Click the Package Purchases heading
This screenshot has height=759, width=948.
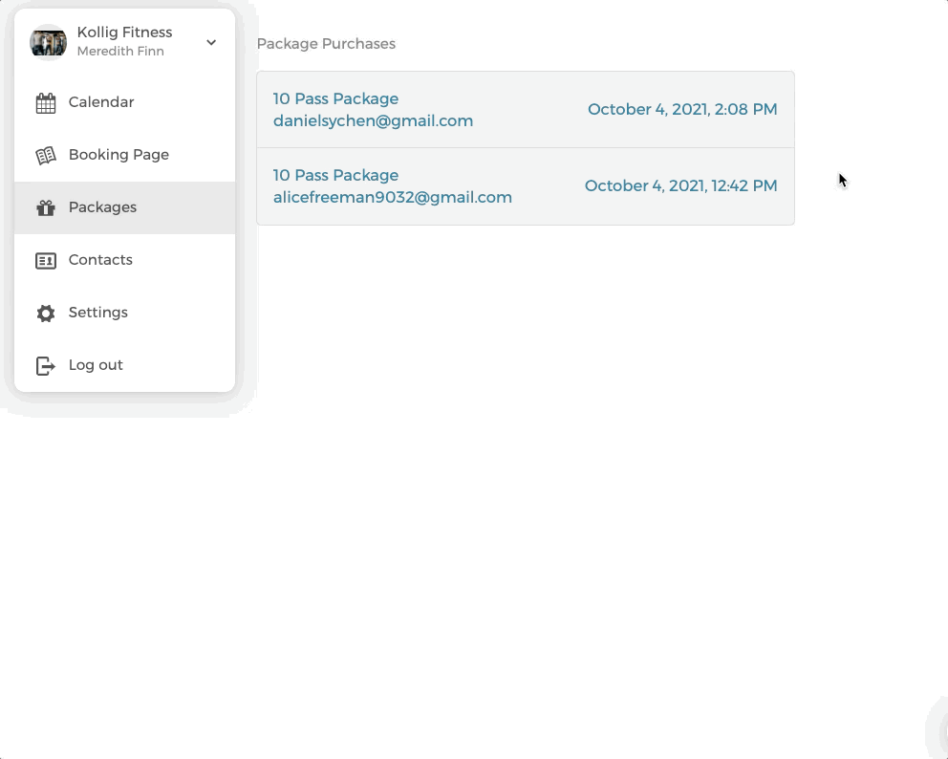[326, 44]
